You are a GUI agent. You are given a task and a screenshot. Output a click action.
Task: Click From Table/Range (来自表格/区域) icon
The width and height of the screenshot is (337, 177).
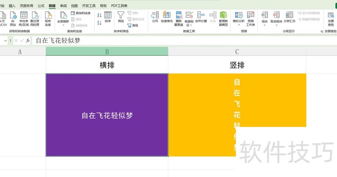[24, 15]
